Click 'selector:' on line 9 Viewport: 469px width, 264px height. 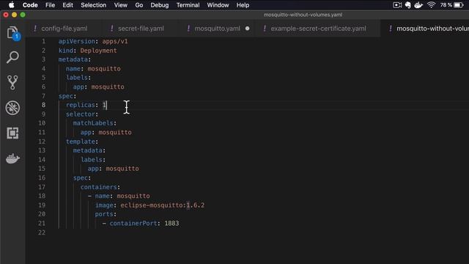(82, 114)
